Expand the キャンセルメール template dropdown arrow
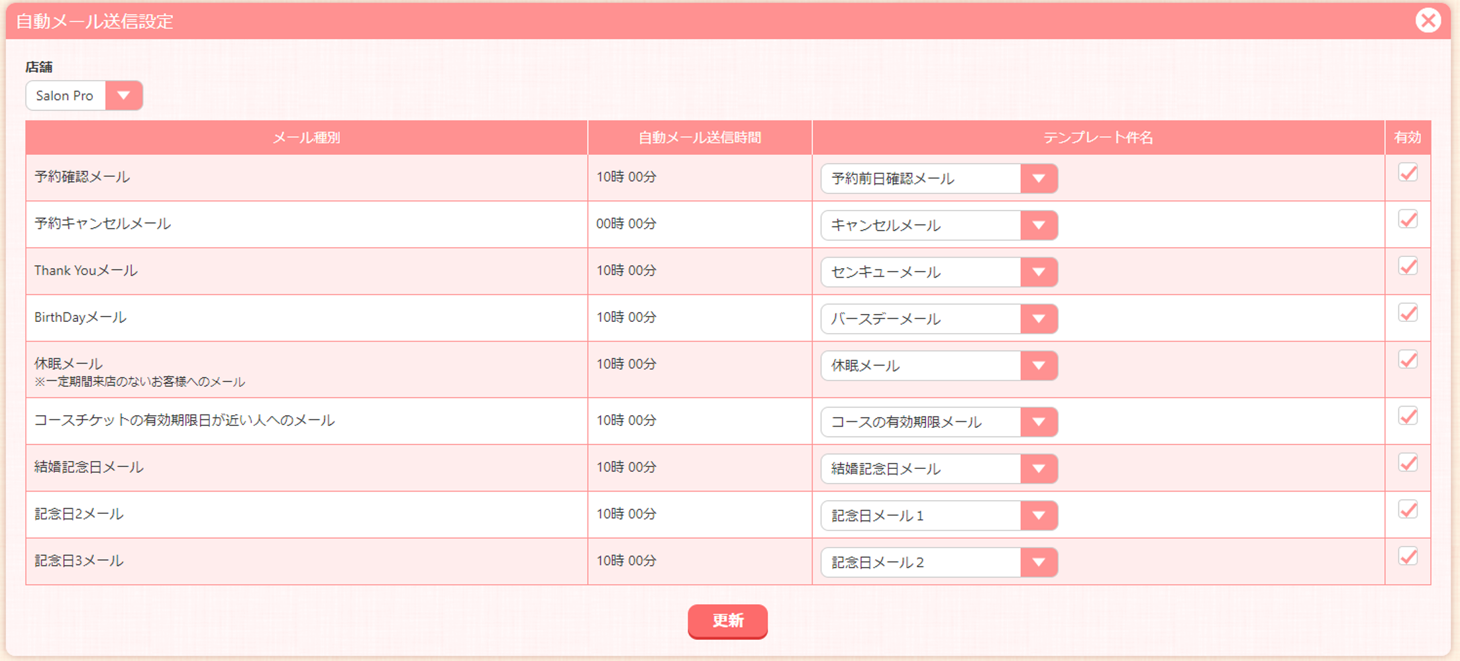 tap(1039, 225)
